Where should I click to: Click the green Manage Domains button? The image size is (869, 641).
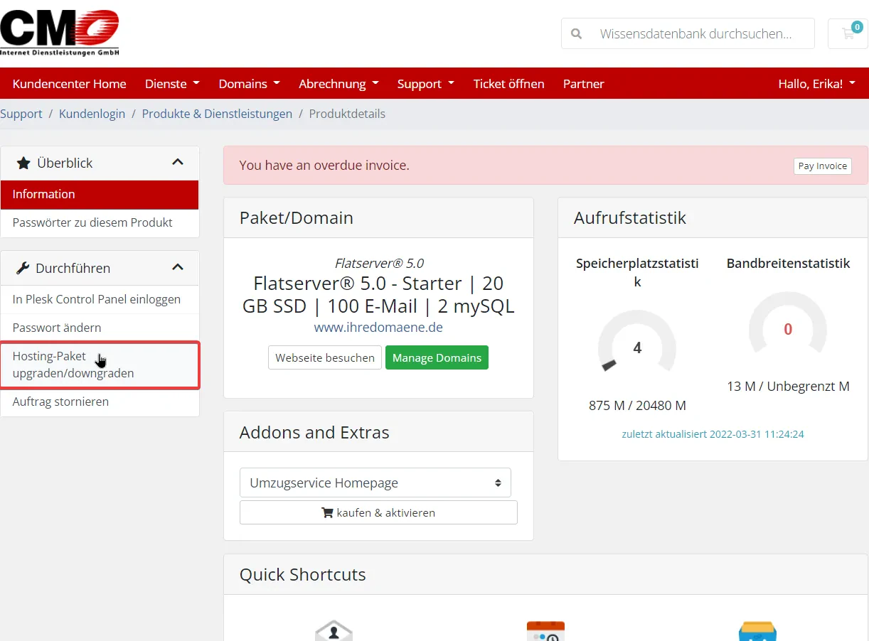(437, 357)
